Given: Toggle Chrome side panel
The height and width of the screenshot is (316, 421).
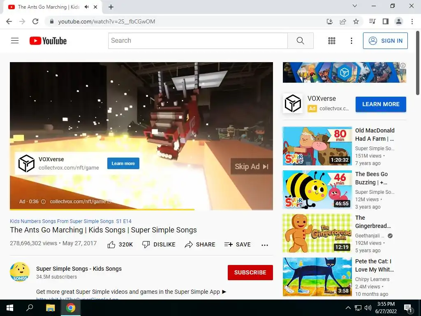Looking at the screenshot, I should 386,21.
